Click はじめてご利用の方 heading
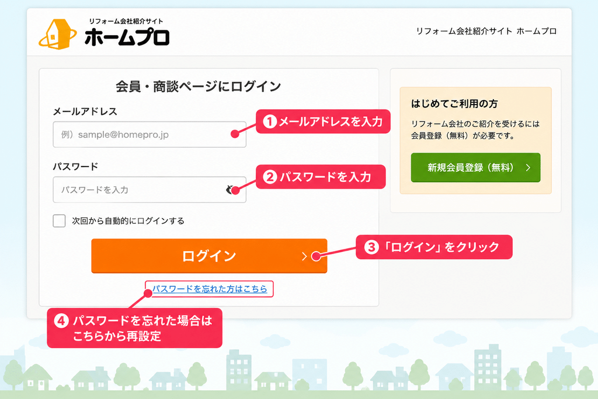The image size is (598, 399). coord(454,104)
